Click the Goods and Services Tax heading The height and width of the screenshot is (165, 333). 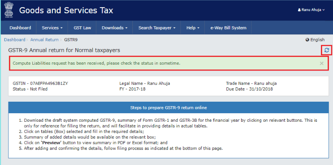(66, 10)
